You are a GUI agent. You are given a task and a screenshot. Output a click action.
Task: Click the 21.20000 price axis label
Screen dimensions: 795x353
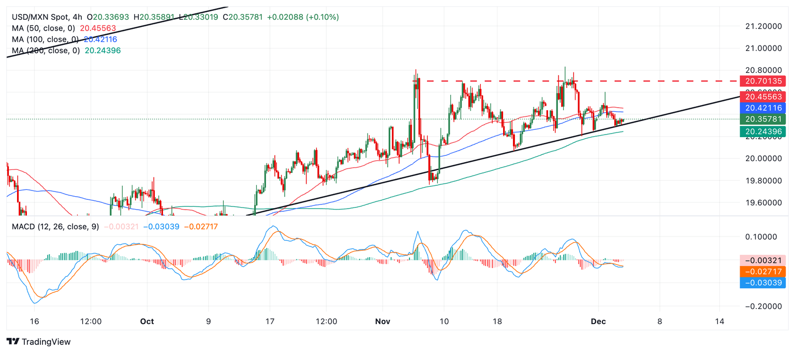pos(762,26)
